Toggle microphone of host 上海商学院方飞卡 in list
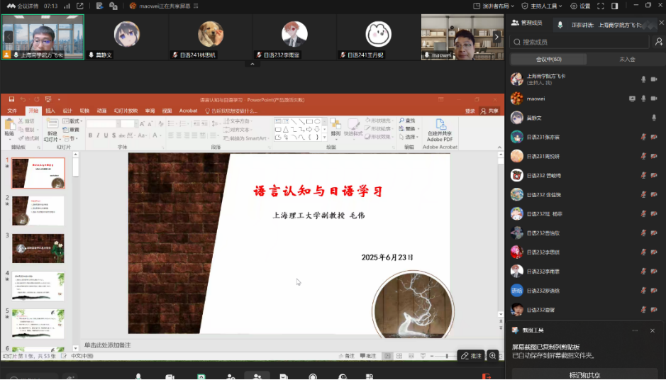The width and height of the screenshot is (666, 380). click(644, 79)
